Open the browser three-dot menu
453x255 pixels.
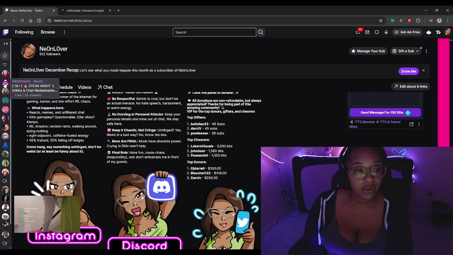click(448, 21)
